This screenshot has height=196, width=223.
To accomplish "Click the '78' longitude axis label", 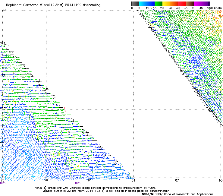I will (46, 180).
